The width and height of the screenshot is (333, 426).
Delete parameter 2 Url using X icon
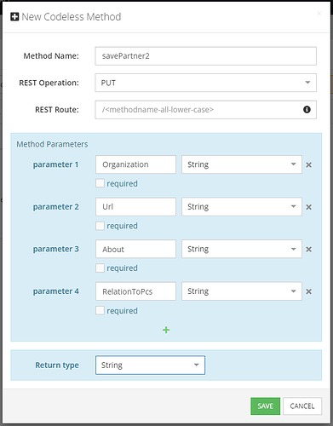click(x=308, y=207)
